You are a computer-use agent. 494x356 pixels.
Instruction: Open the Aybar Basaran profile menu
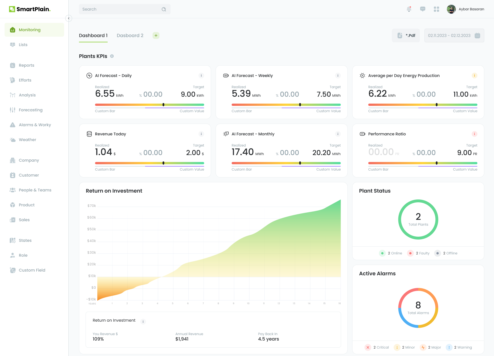pyautogui.click(x=465, y=9)
